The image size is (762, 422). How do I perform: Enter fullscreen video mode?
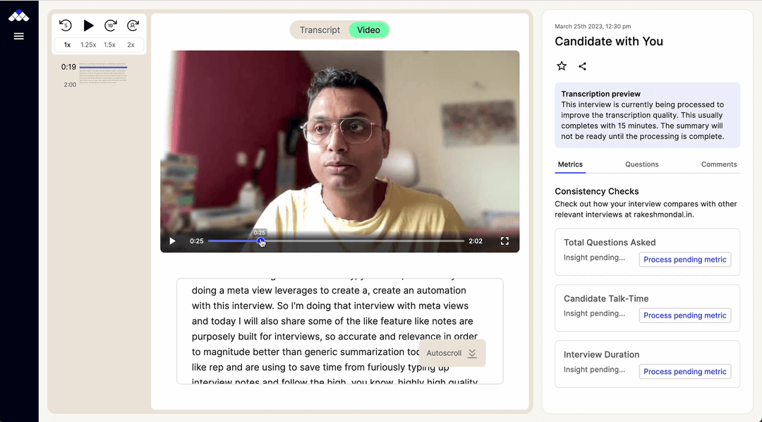coord(504,241)
